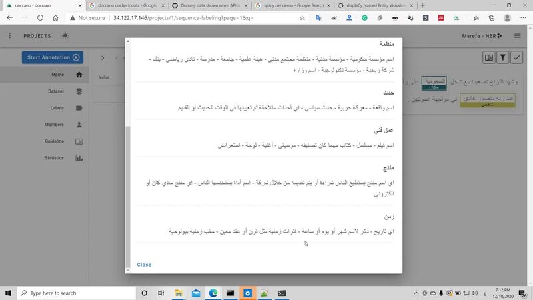Switch to the spacy ner demo tab
This screenshot has width=533, height=300.
click(x=288, y=5)
